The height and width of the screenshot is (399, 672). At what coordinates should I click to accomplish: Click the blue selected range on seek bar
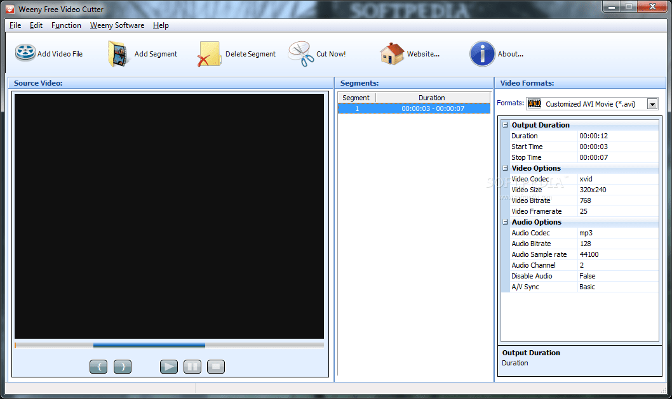pos(149,345)
